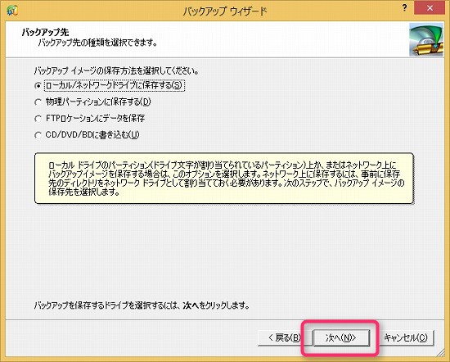Click the bold バックアップ先 heading
This screenshot has width=450, height=362.
click(x=45, y=32)
